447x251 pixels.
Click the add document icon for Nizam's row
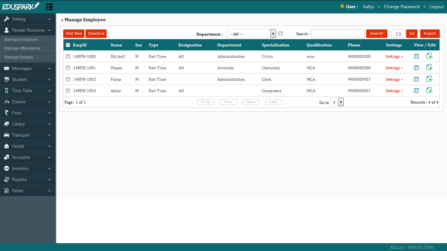click(429, 68)
